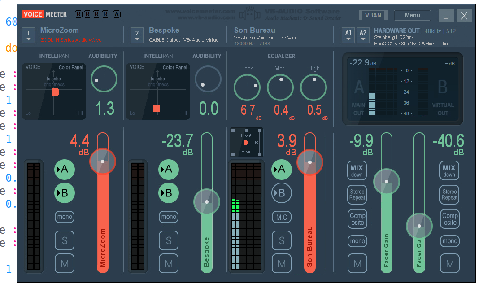The height and width of the screenshot is (288, 483).
Task: Mute virtual out B bus
Action: pos(450,264)
